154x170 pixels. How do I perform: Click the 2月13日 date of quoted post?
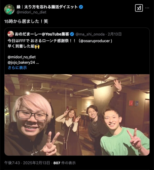(115, 34)
